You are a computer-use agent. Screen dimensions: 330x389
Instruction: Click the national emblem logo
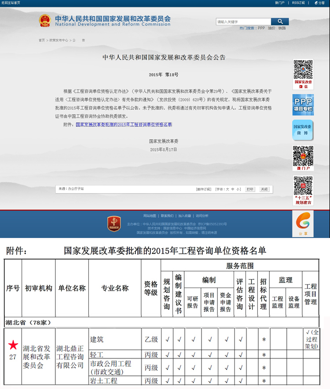[45, 21]
